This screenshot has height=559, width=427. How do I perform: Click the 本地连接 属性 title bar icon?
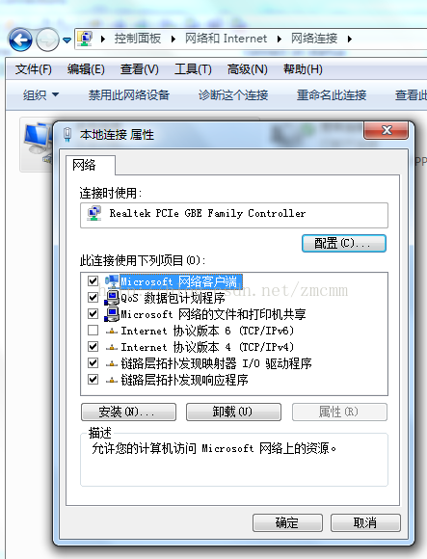click(67, 135)
